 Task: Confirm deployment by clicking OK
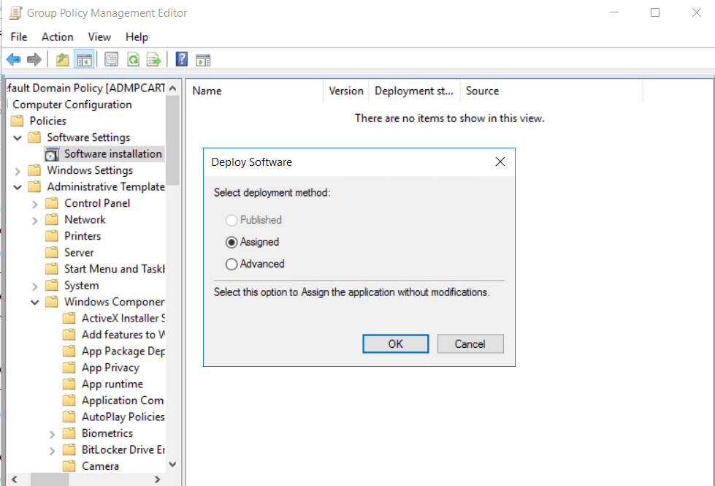(x=395, y=343)
